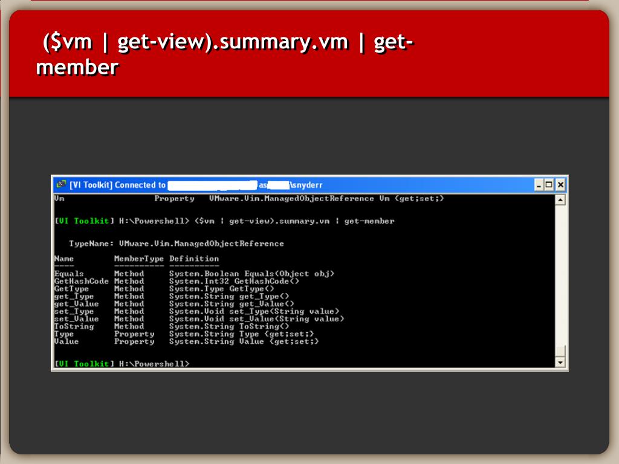Click the 'set_Type' member name

(x=74, y=311)
